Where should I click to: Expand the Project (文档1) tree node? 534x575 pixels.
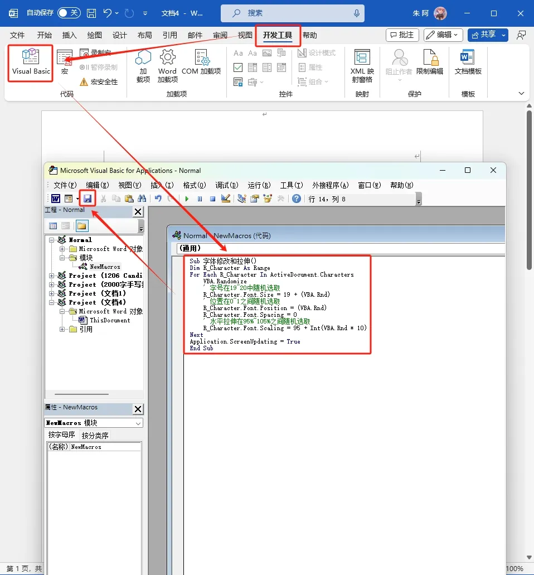52,293
